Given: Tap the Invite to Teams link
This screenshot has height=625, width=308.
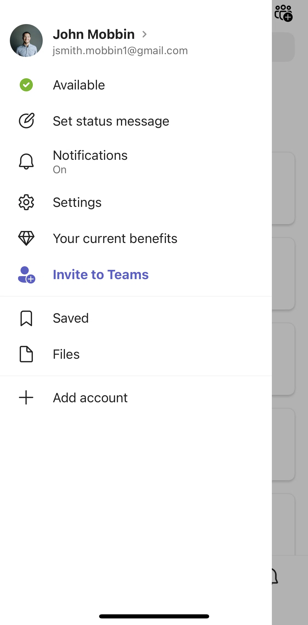Looking at the screenshot, I should click(101, 274).
